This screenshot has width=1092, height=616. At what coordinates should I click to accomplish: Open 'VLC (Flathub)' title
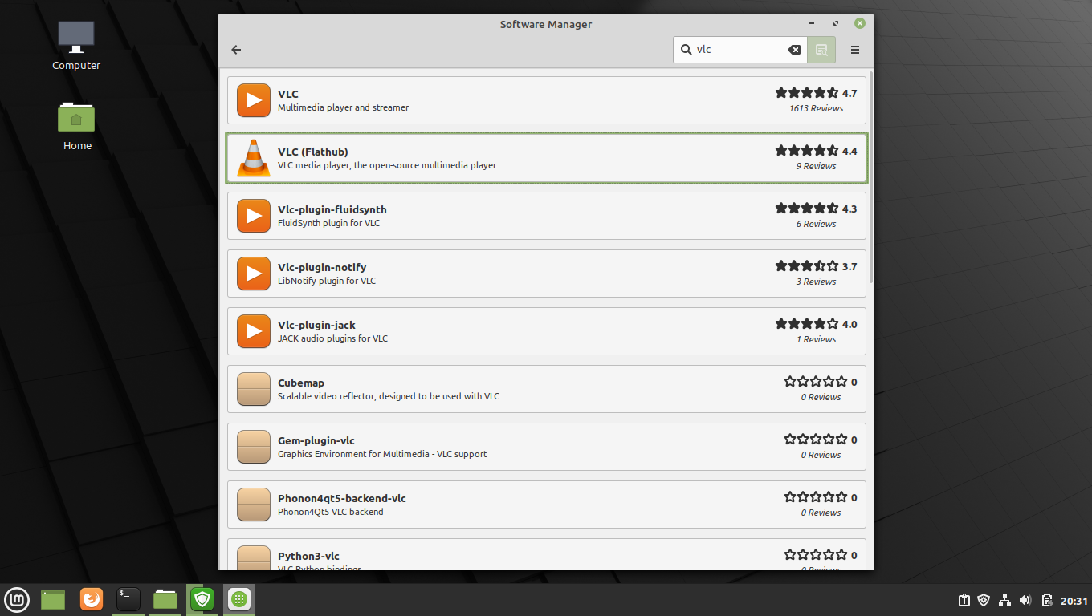click(313, 152)
